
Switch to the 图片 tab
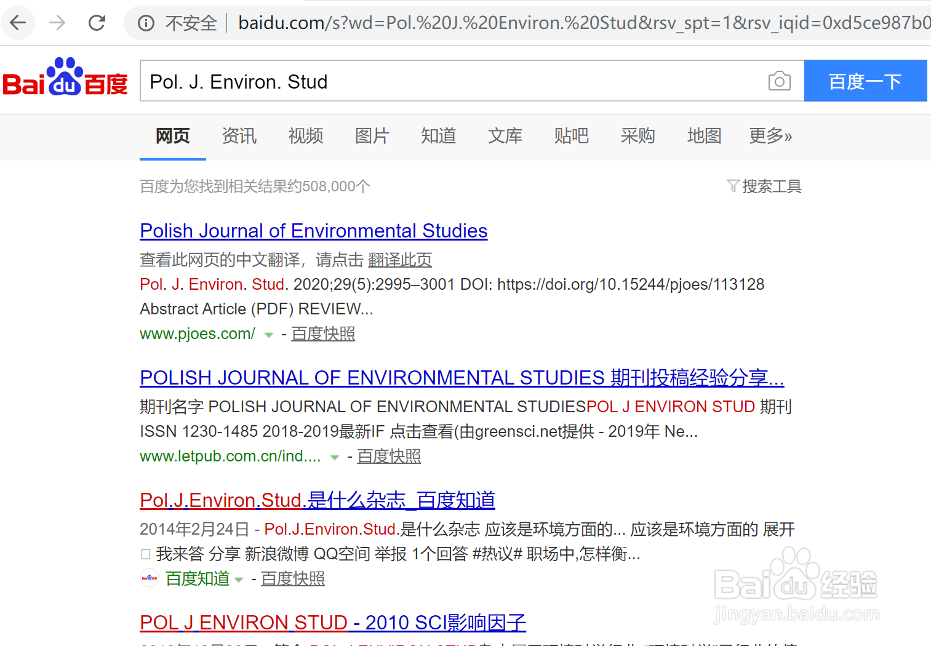point(372,136)
